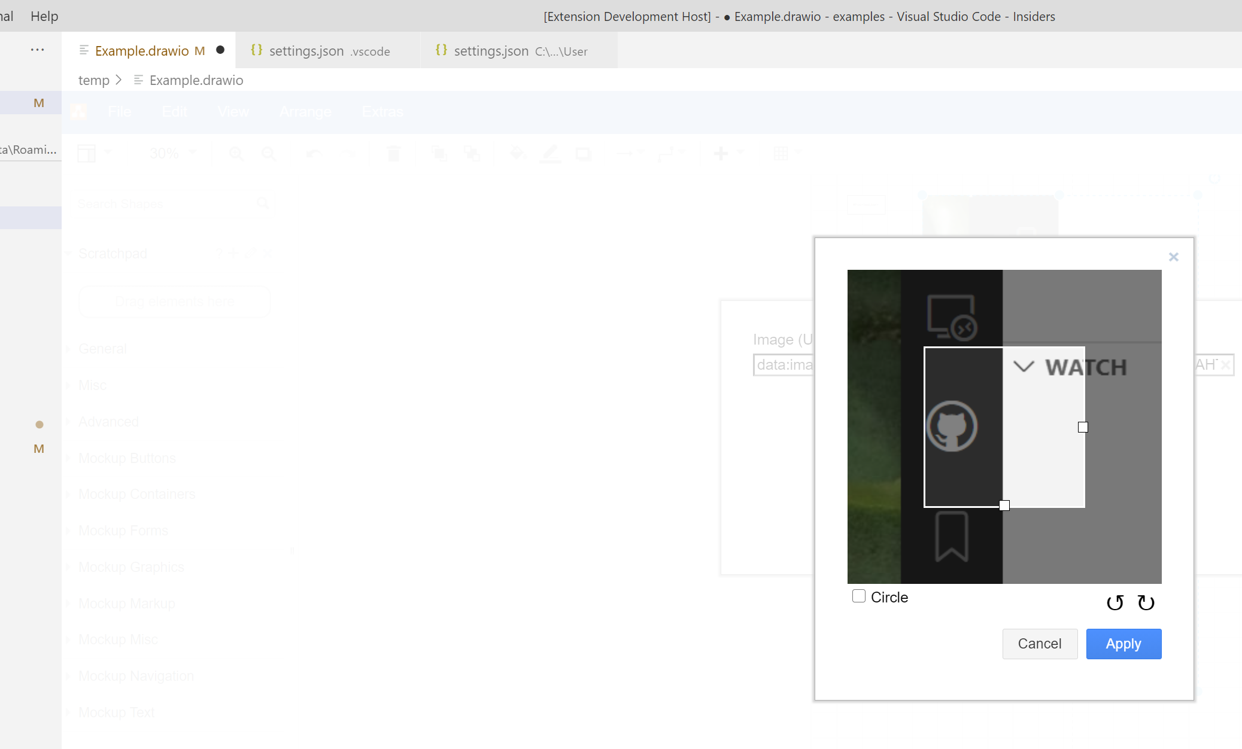The height and width of the screenshot is (749, 1242).
Task: Open the Help menu
Action: 44,16
